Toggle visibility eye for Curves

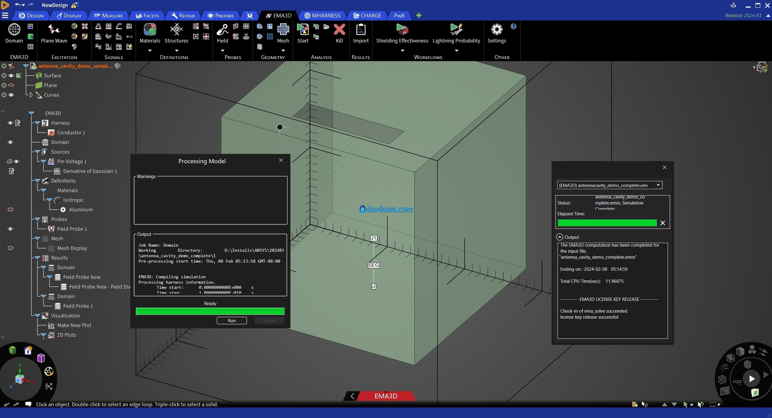11,95
